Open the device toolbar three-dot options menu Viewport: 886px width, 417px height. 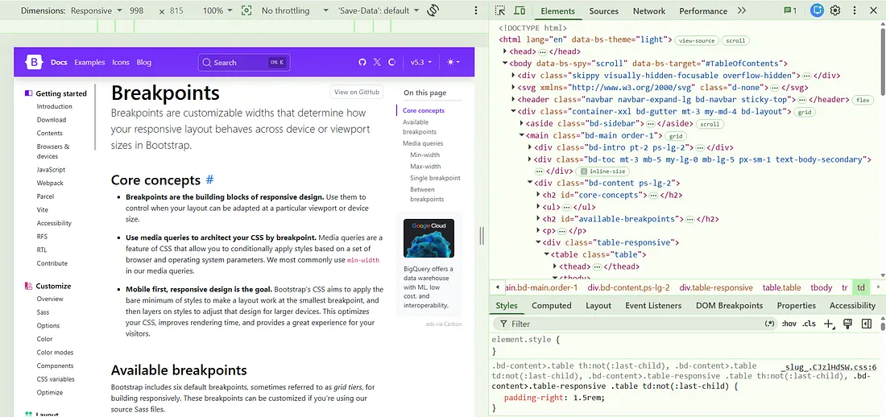pos(476,10)
